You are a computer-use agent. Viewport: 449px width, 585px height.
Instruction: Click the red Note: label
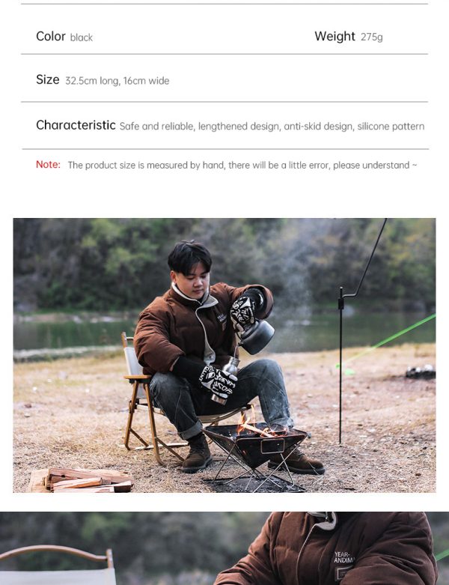pyautogui.click(x=48, y=165)
